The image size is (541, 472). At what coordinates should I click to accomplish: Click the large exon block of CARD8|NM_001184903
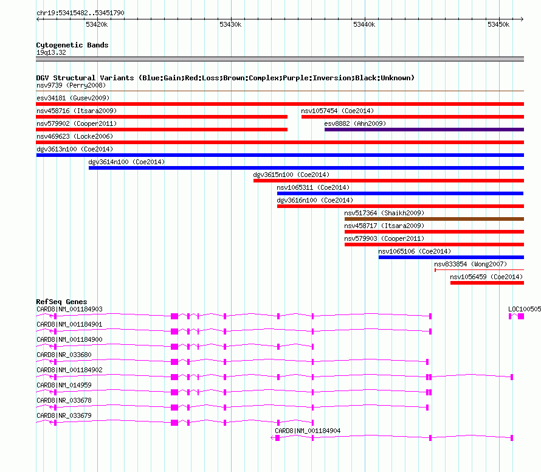click(174, 316)
